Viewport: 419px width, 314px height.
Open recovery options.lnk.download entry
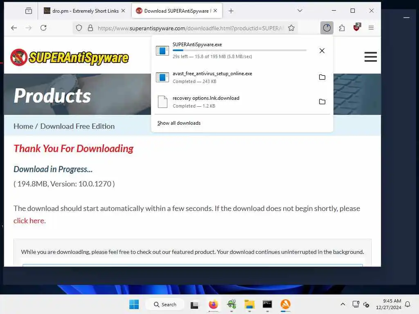coord(232,102)
